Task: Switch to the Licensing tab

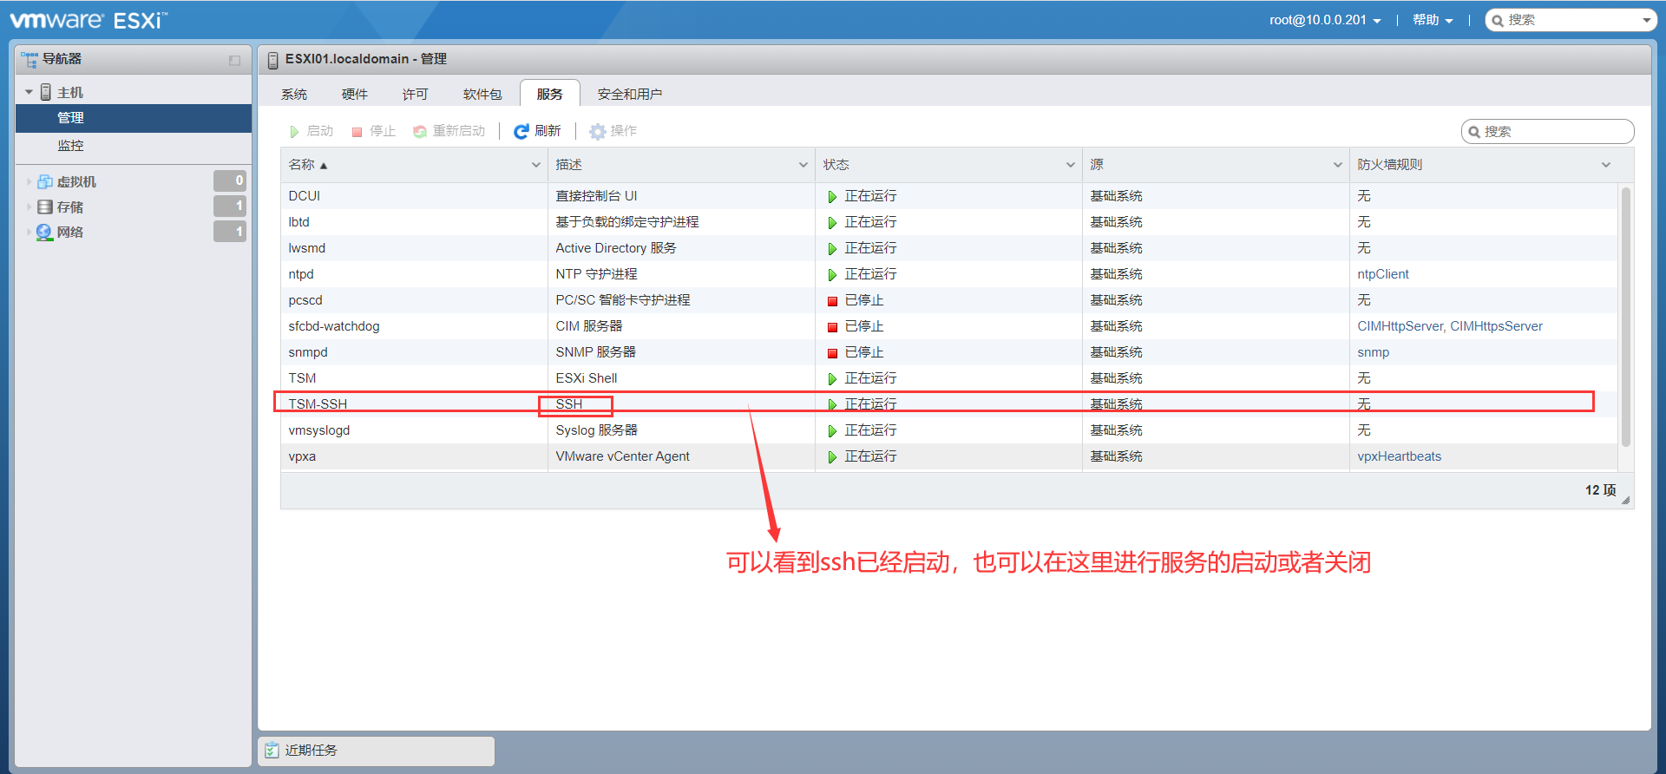Action: 416,94
